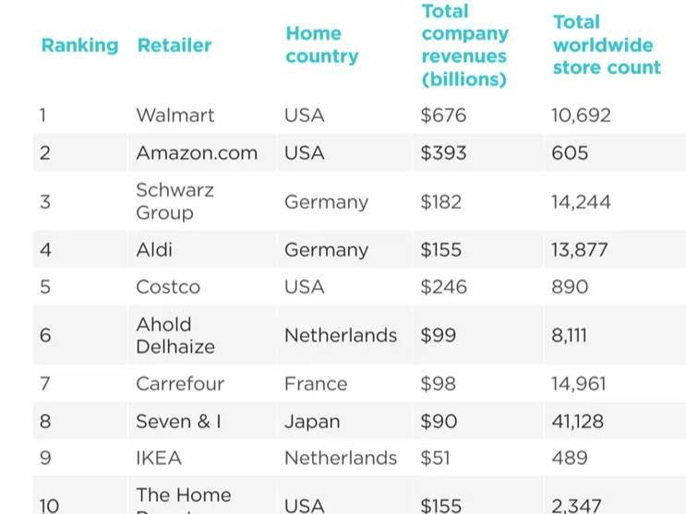Click the Japan home country cell
The width and height of the screenshot is (686, 514).
(312, 422)
